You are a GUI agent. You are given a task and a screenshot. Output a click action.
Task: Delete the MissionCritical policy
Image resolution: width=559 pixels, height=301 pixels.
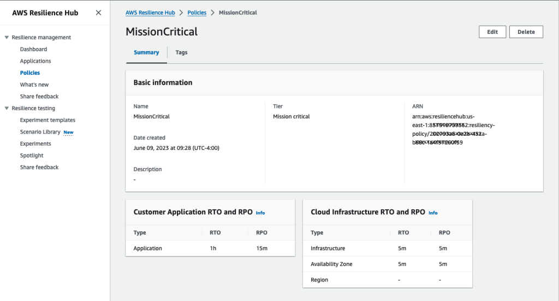coord(526,32)
